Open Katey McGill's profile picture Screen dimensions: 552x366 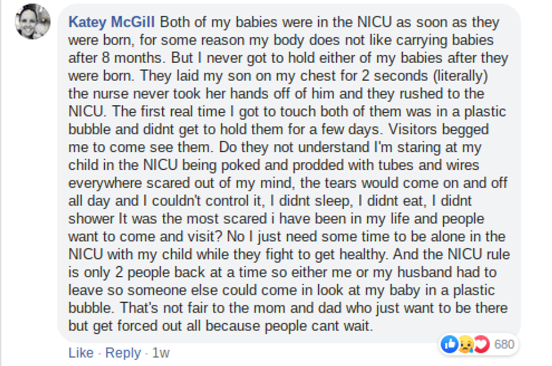point(33,21)
